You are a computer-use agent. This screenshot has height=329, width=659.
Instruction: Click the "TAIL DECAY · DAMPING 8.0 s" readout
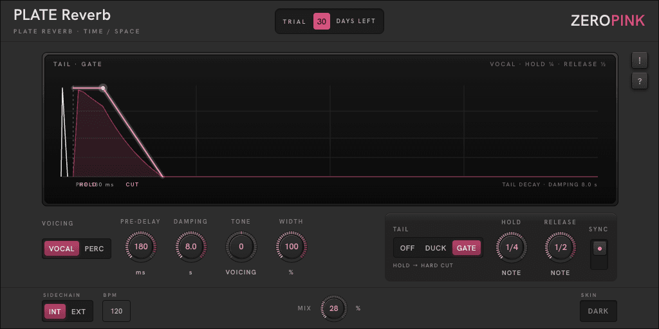click(550, 184)
